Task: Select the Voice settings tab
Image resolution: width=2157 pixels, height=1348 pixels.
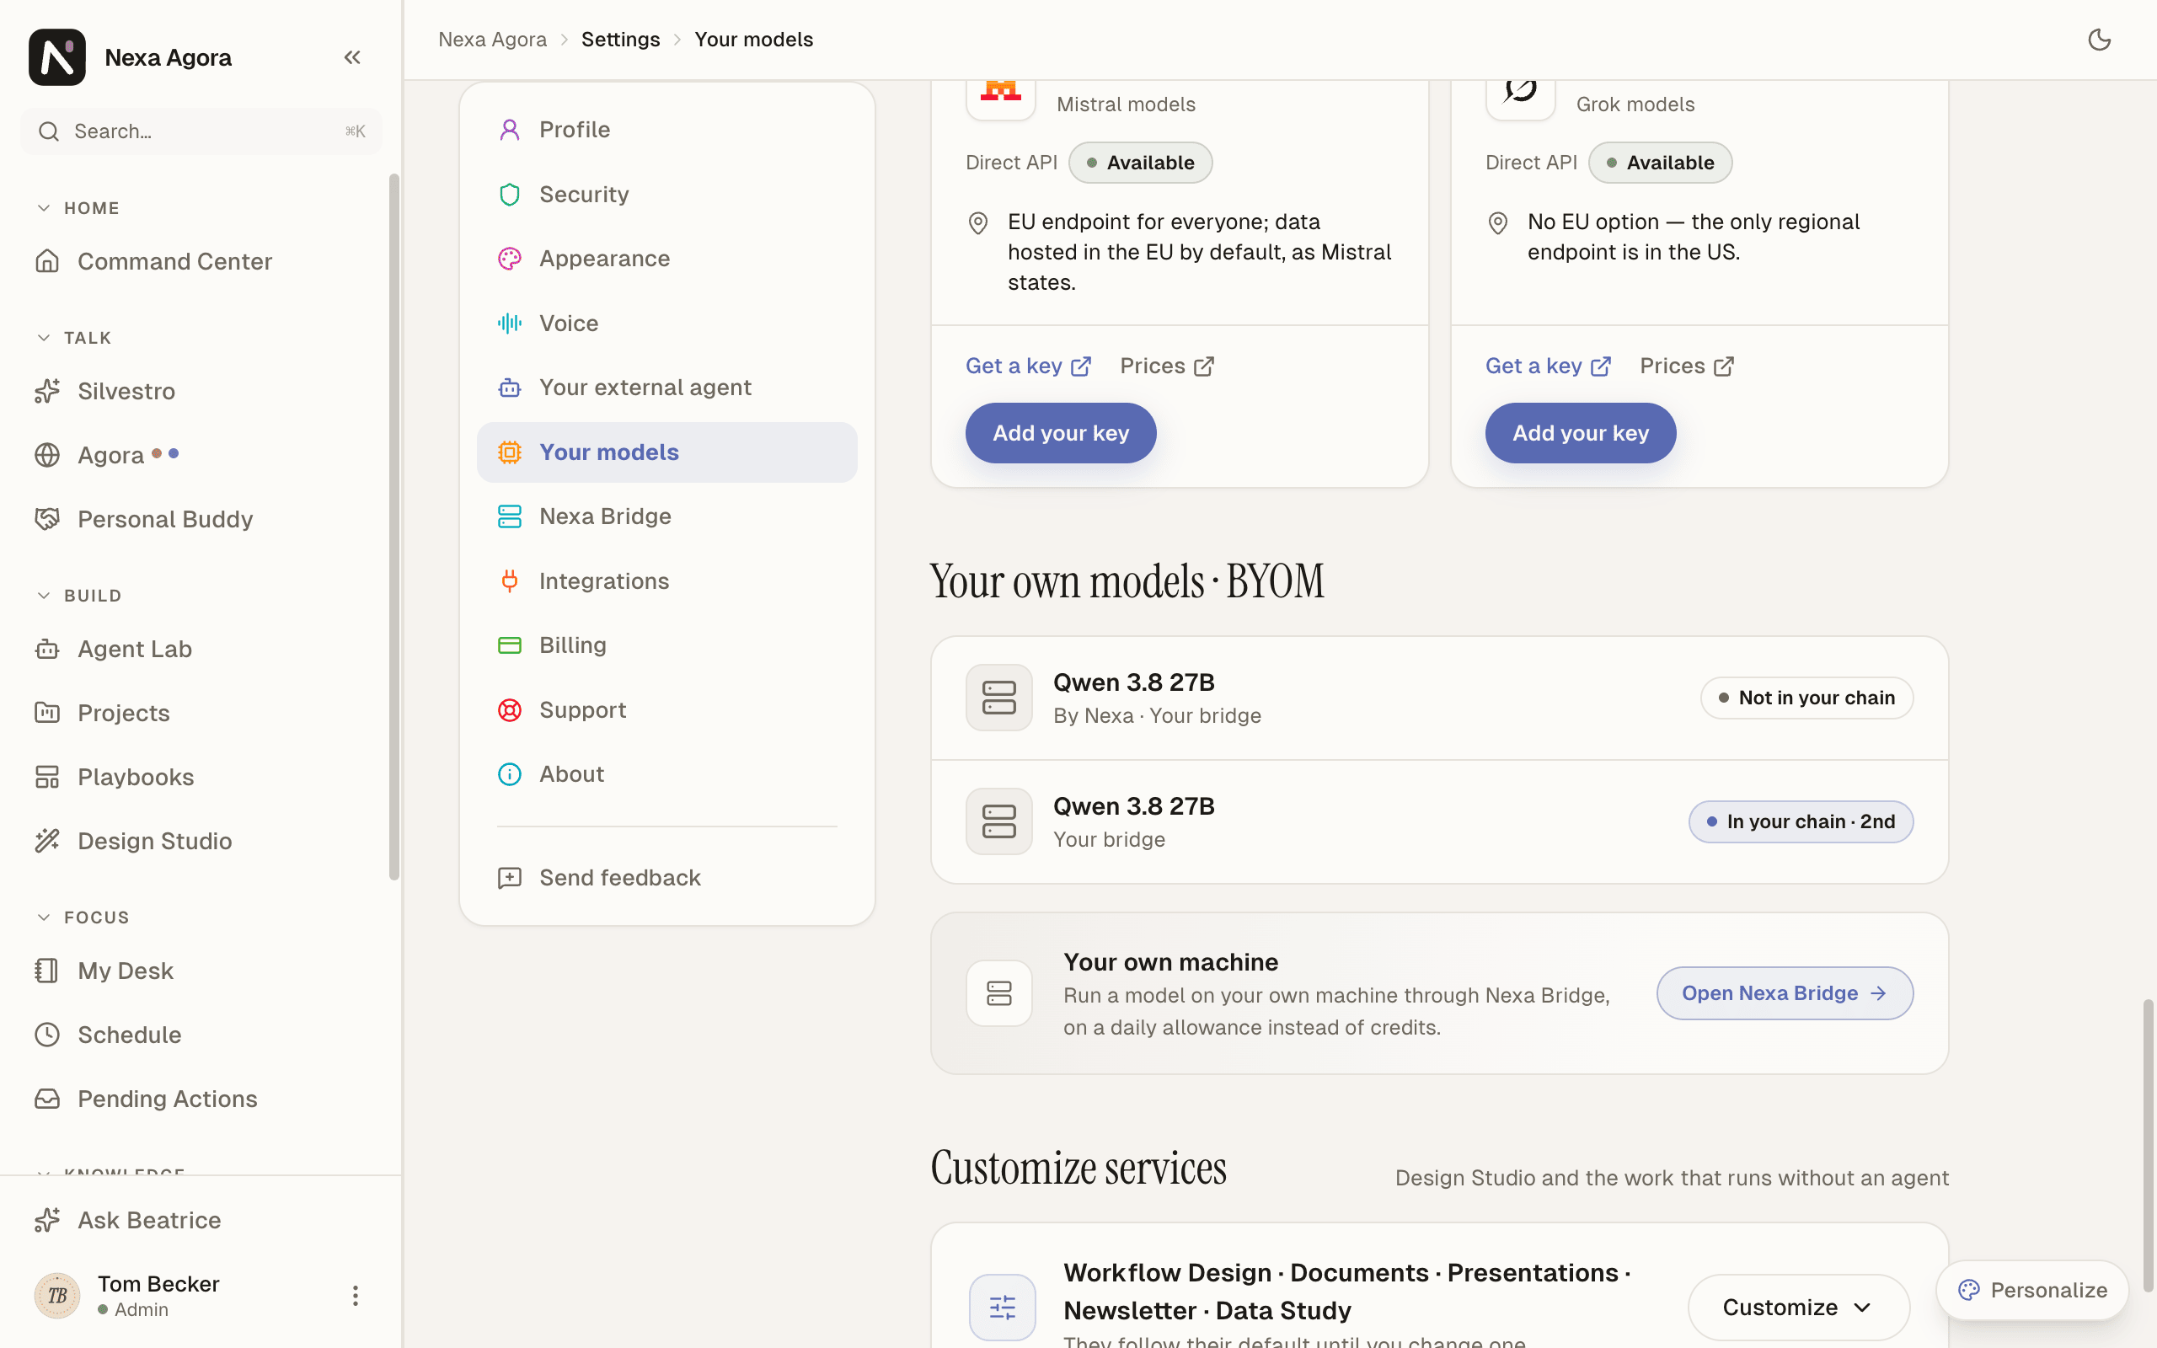Action: point(666,323)
